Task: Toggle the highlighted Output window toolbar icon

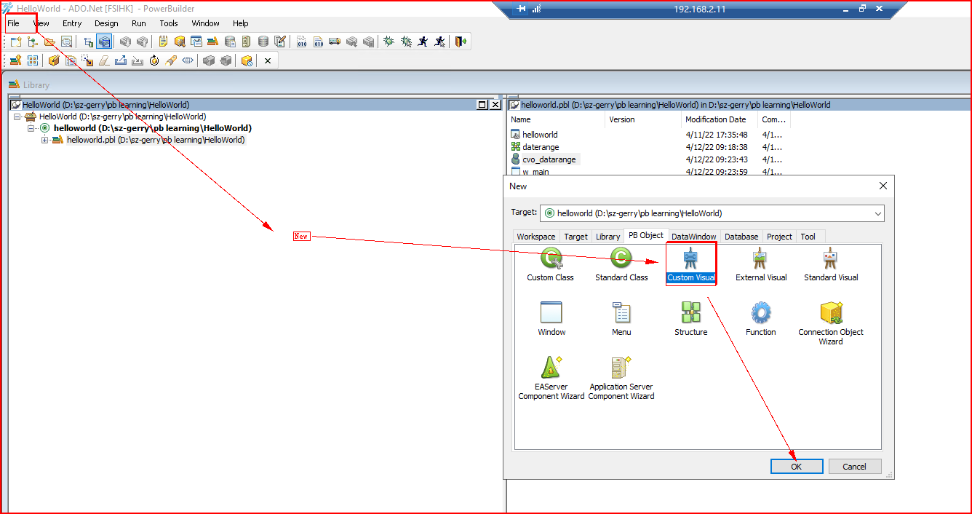Action: tap(104, 41)
